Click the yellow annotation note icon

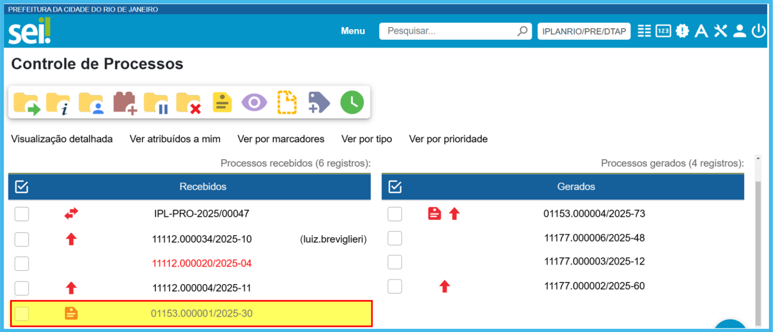[222, 103]
